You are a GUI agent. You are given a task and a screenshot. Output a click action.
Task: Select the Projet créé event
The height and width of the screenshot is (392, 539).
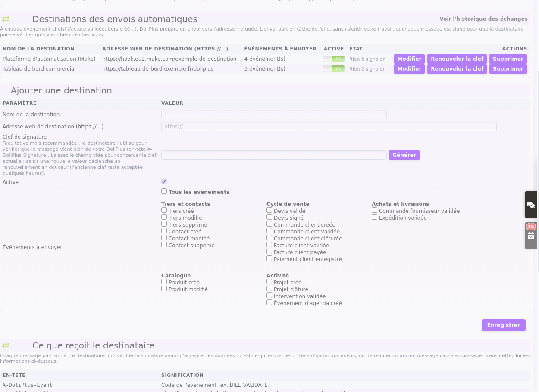269,282
